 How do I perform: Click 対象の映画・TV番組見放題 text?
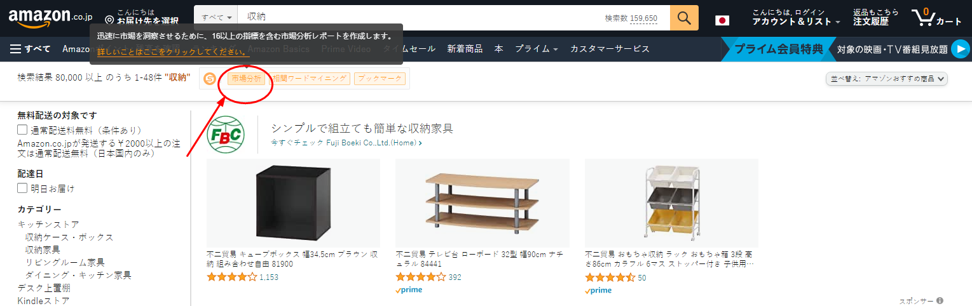[892, 49]
